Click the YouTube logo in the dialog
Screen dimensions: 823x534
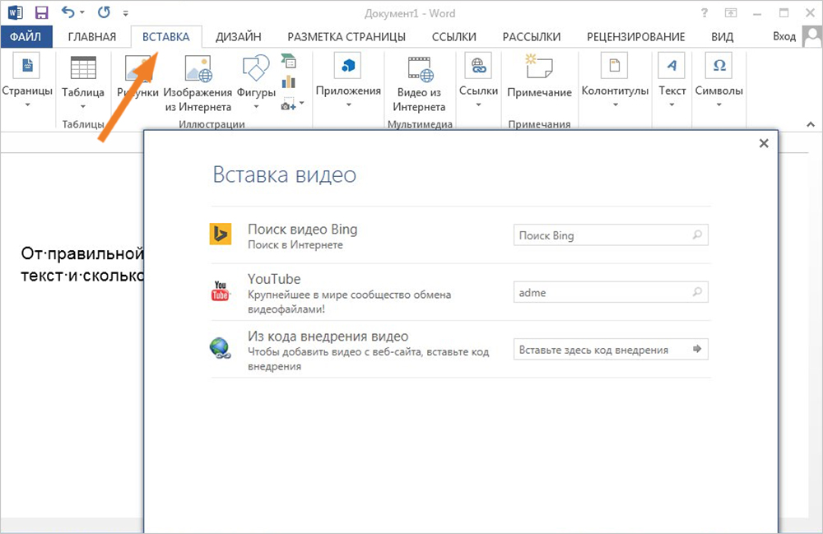point(221,290)
